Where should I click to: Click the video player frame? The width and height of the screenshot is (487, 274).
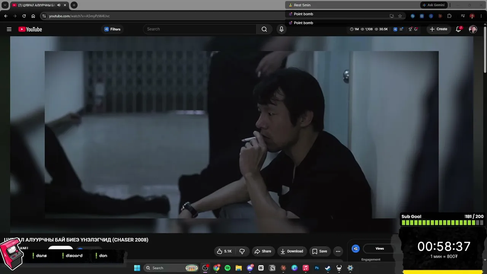point(242,134)
